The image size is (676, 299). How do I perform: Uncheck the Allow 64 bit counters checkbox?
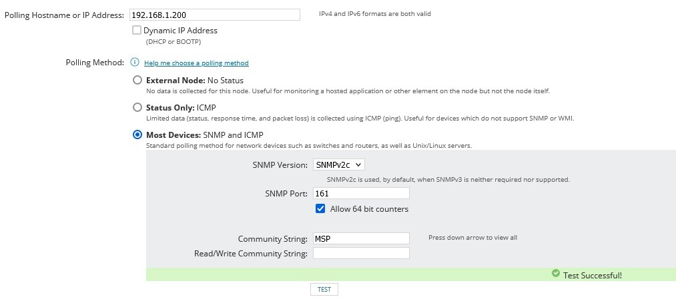[x=321, y=209]
